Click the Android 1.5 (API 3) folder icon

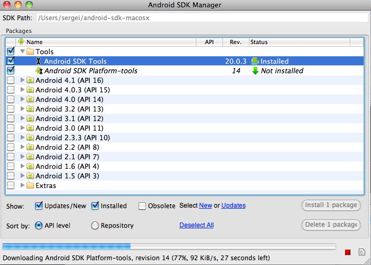coord(30,176)
